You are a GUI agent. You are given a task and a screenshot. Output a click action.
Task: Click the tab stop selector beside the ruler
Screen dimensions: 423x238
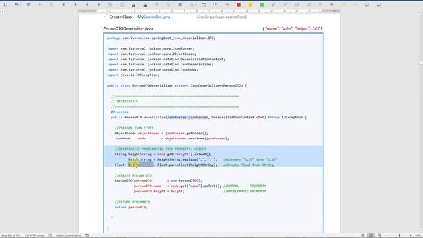[3, 11]
